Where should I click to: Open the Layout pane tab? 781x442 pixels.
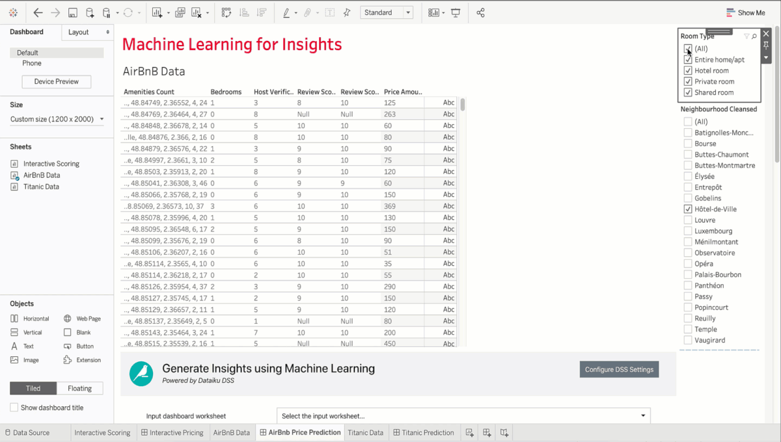coord(87,32)
